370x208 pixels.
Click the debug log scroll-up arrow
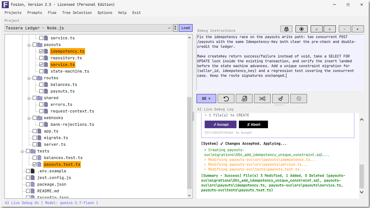[362, 120]
